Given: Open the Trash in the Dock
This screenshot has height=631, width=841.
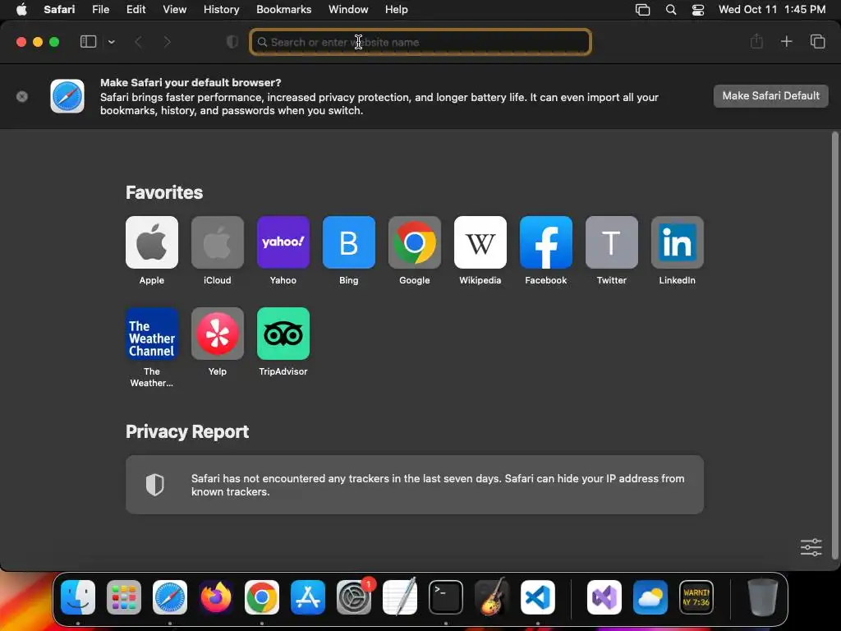Looking at the screenshot, I should [763, 597].
